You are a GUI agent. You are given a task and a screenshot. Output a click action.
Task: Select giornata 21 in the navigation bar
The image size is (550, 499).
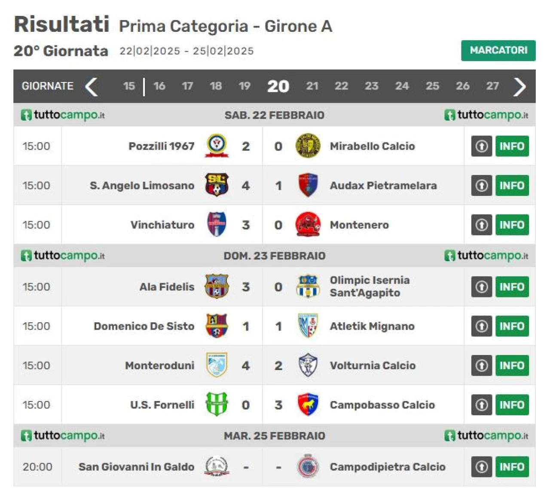[x=312, y=86]
